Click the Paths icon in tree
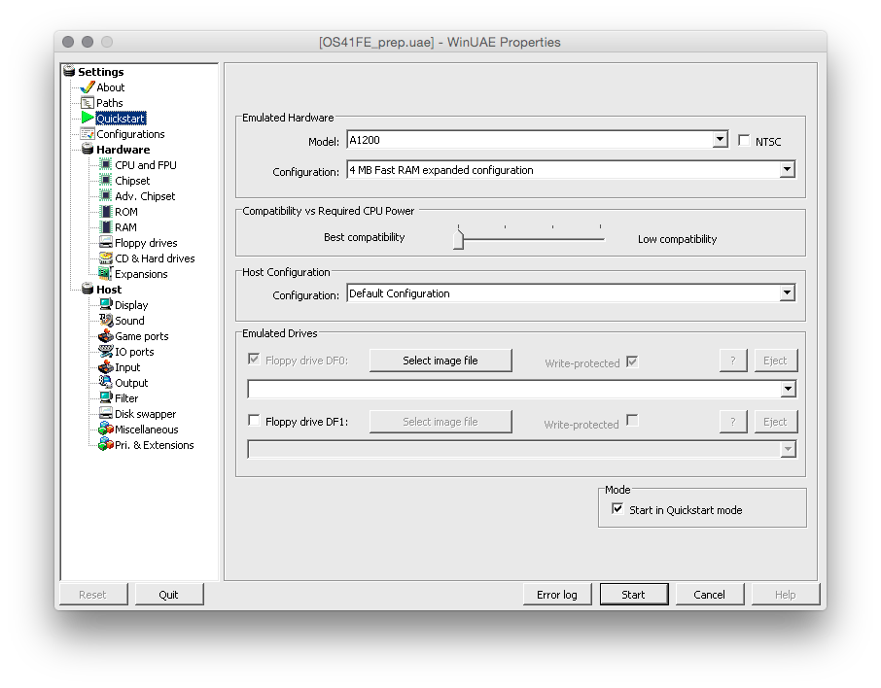881x688 pixels. [88, 103]
